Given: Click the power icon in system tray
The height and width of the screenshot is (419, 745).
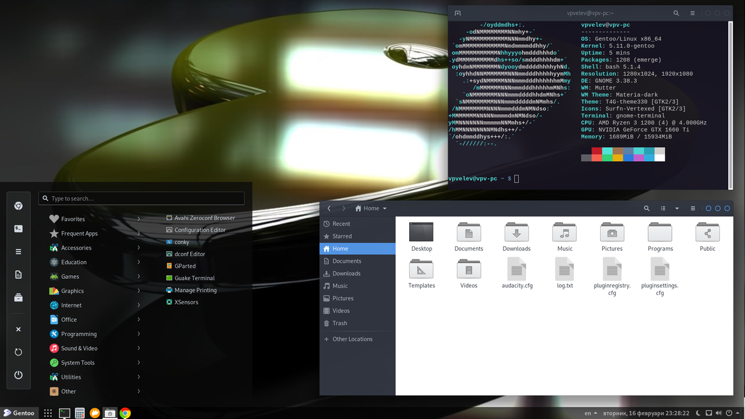Looking at the screenshot, I should click(x=729, y=413).
